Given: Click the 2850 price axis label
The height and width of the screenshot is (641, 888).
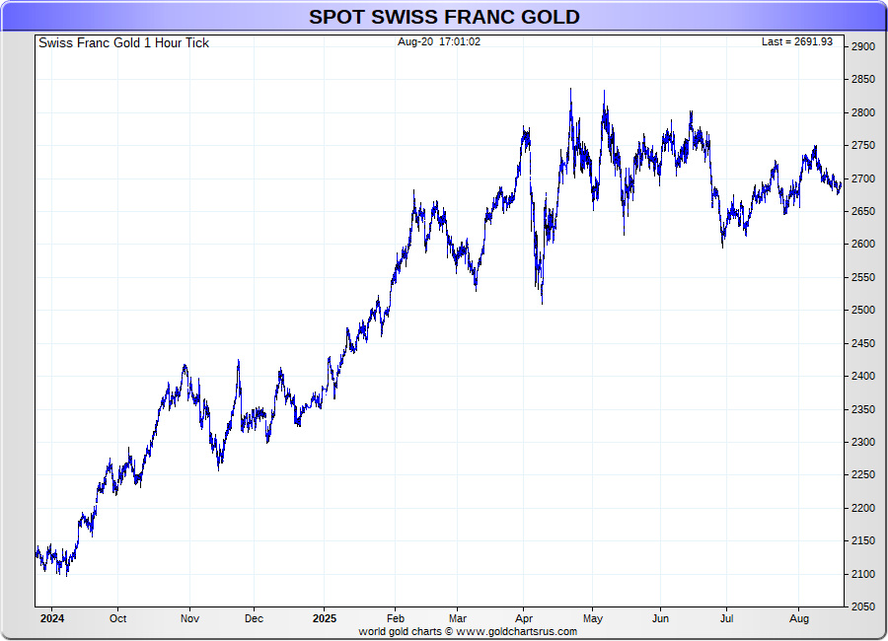Looking at the screenshot, I should click(863, 79).
